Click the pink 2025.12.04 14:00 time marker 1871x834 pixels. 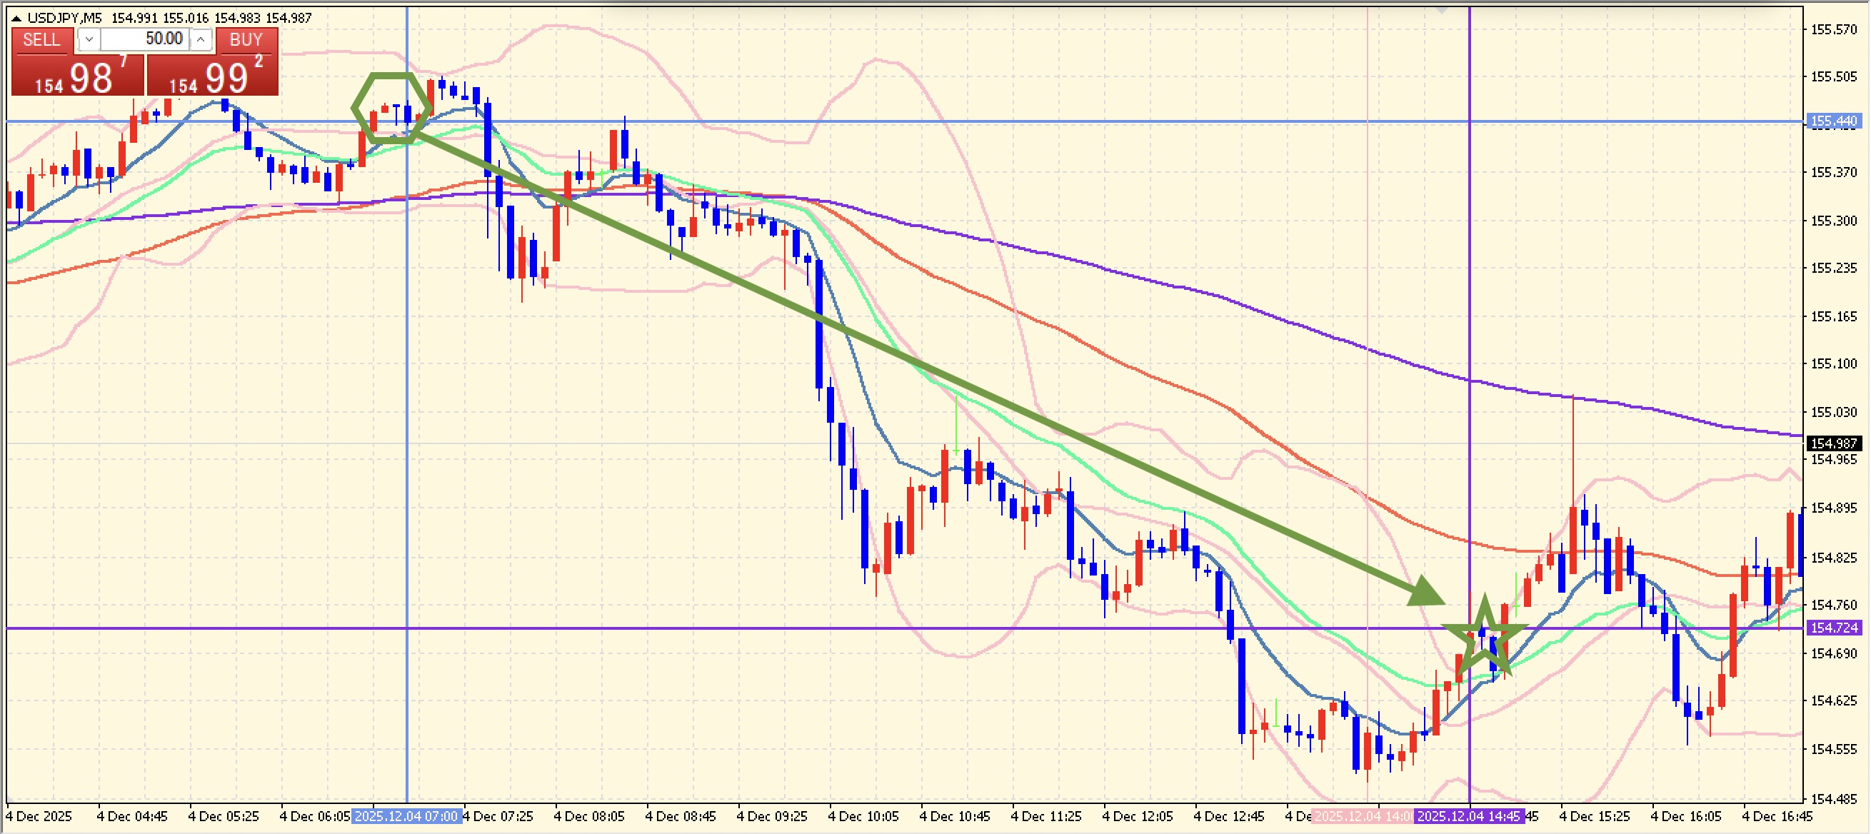click(x=1362, y=817)
